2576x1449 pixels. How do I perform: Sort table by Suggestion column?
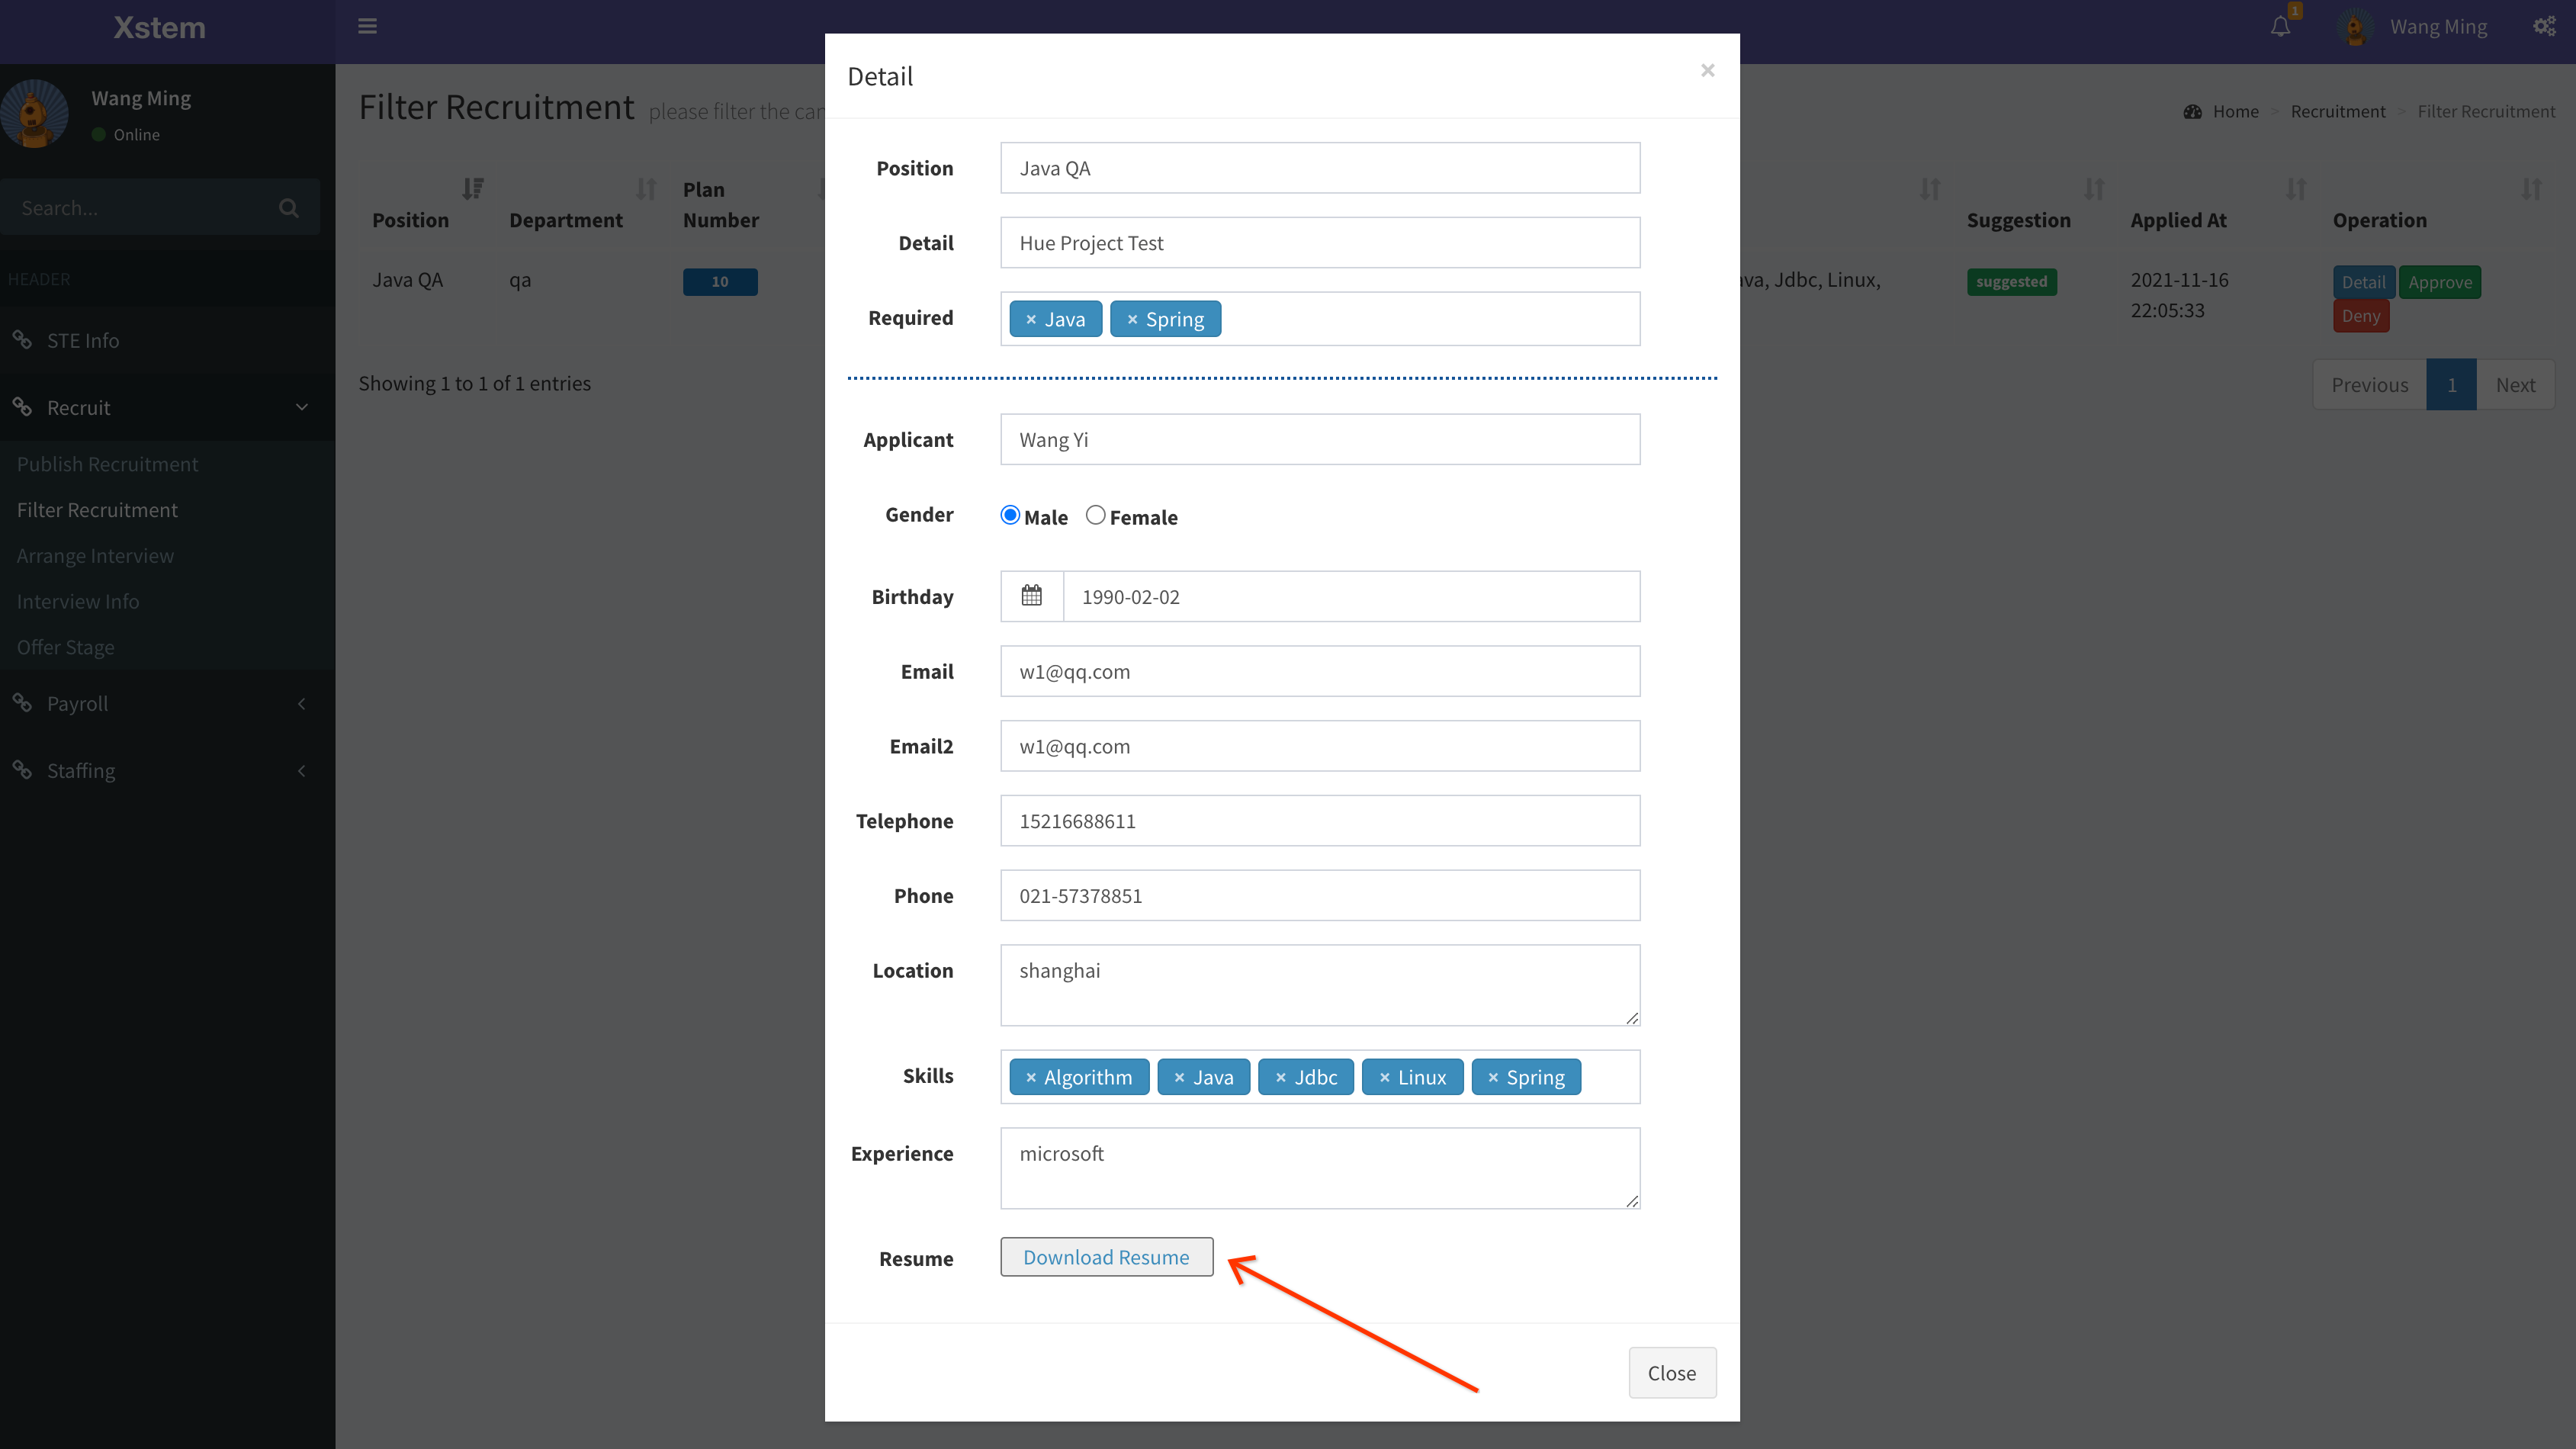click(x=2094, y=188)
